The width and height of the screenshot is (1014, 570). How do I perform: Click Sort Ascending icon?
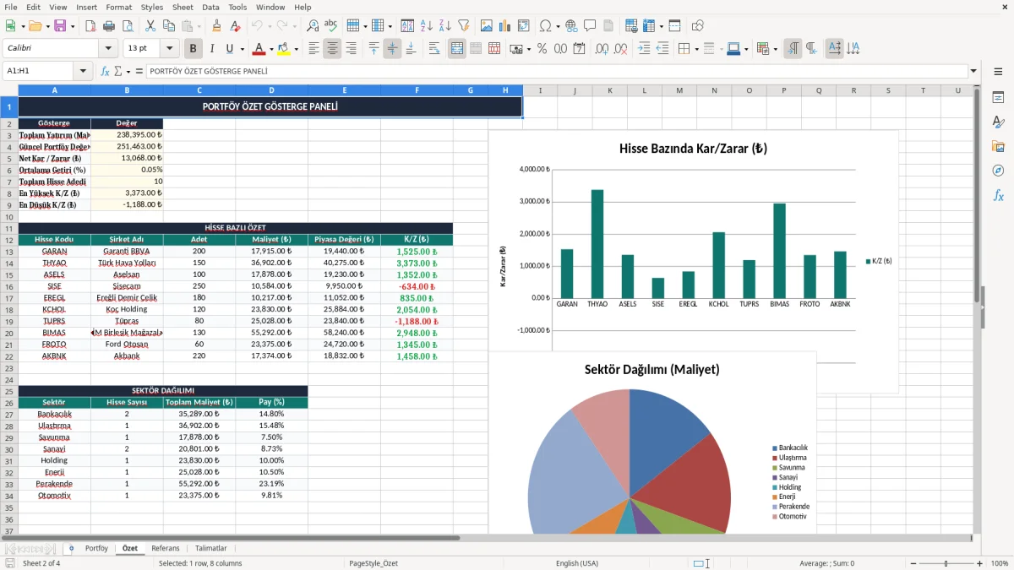427,26
